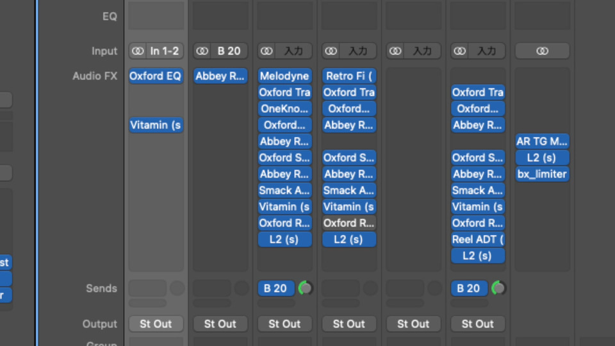615x346 pixels.
Task: Open EQ thumbnail of In 1-2 channel
Action: click(156, 15)
